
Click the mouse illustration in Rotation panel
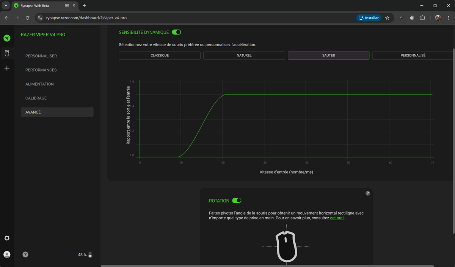(x=286, y=247)
